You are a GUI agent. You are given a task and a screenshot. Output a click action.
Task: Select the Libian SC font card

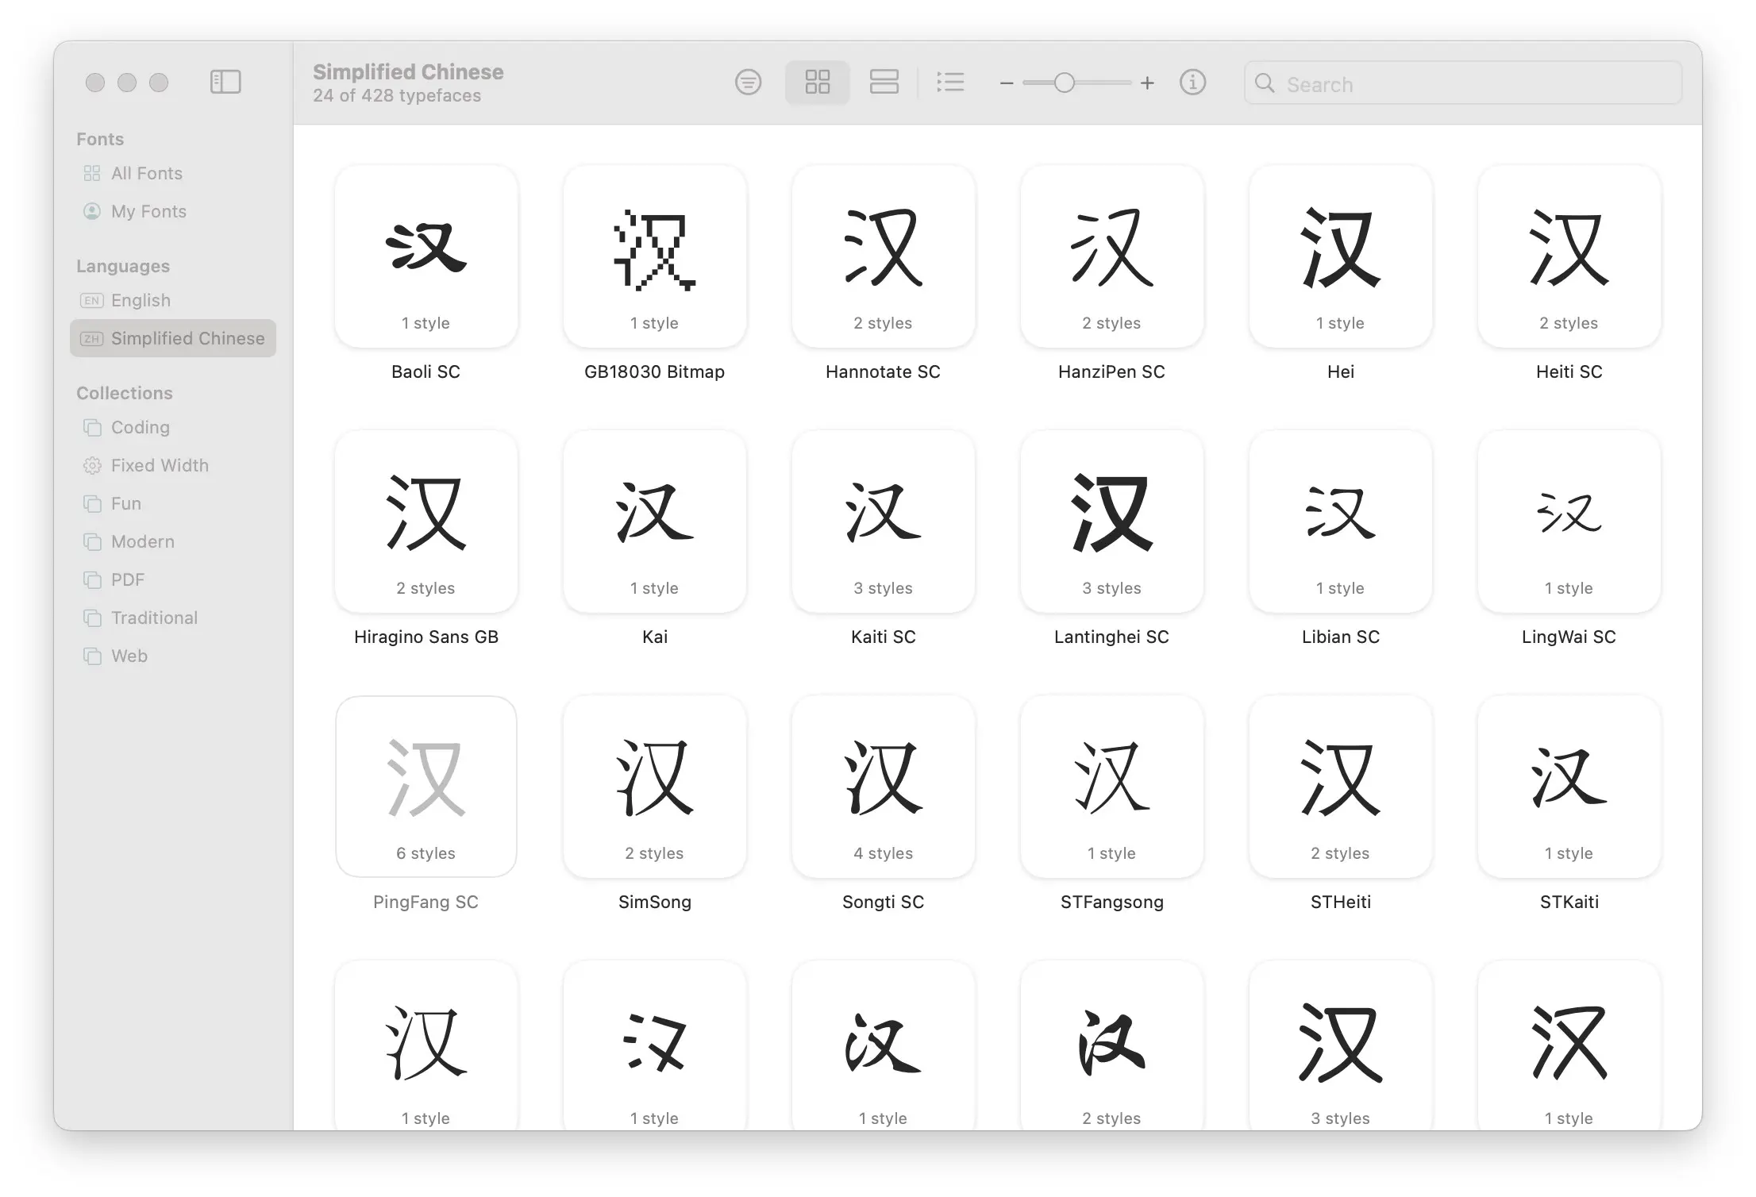point(1341,522)
